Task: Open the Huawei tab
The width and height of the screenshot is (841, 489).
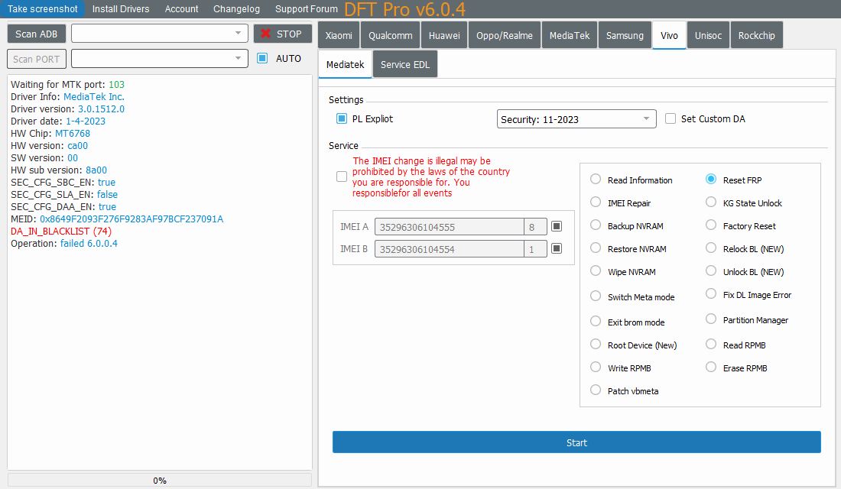Action: [x=444, y=35]
